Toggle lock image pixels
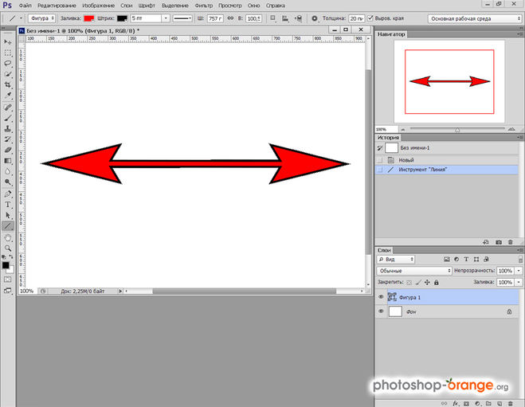Image resolution: width=525 pixels, height=407 pixels. click(x=418, y=283)
